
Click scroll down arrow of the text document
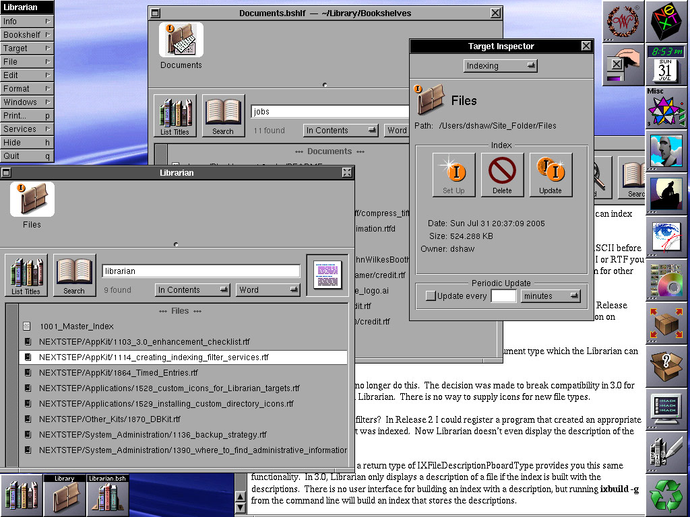pos(241,508)
